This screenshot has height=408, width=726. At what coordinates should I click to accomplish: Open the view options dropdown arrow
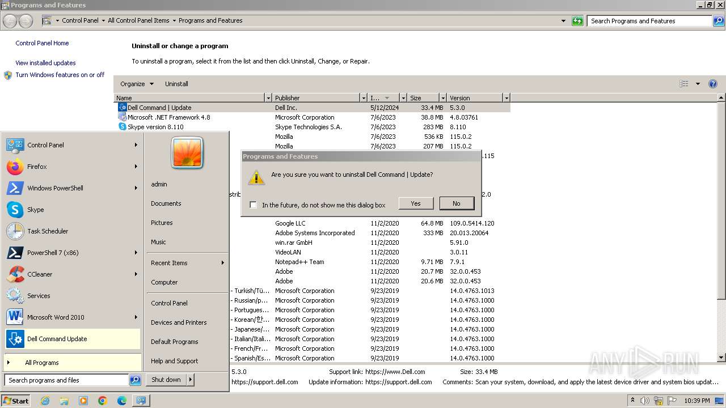pyautogui.click(x=698, y=84)
